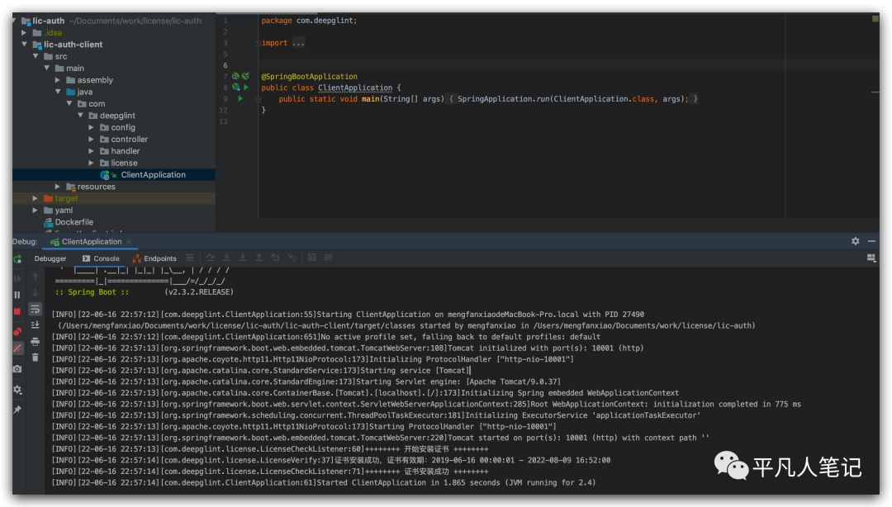The width and height of the screenshot is (892, 507).
Task: Click second Spring gutter icon on line 7
Action: coord(245,76)
